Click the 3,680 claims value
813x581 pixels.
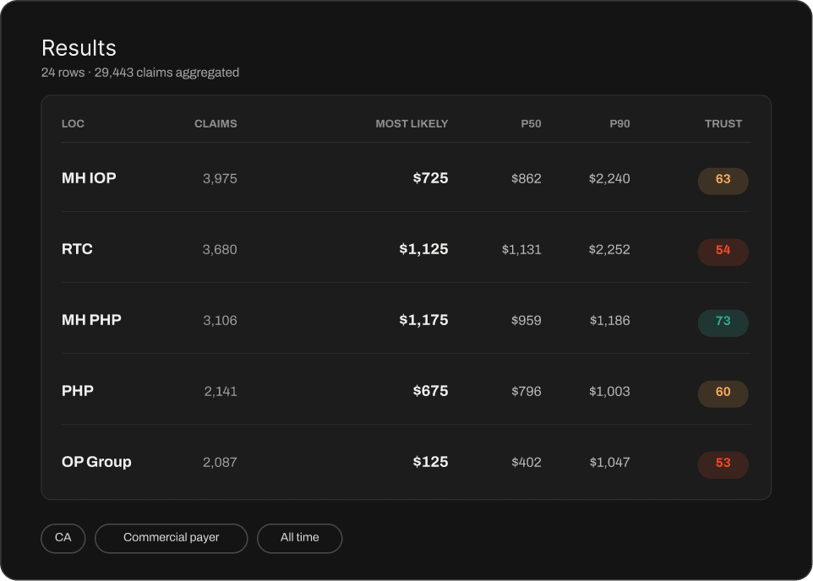point(220,250)
